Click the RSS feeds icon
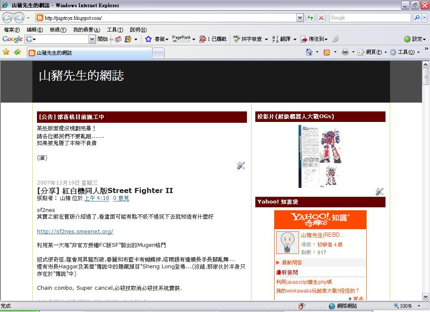The image size is (430, 312). (326, 52)
